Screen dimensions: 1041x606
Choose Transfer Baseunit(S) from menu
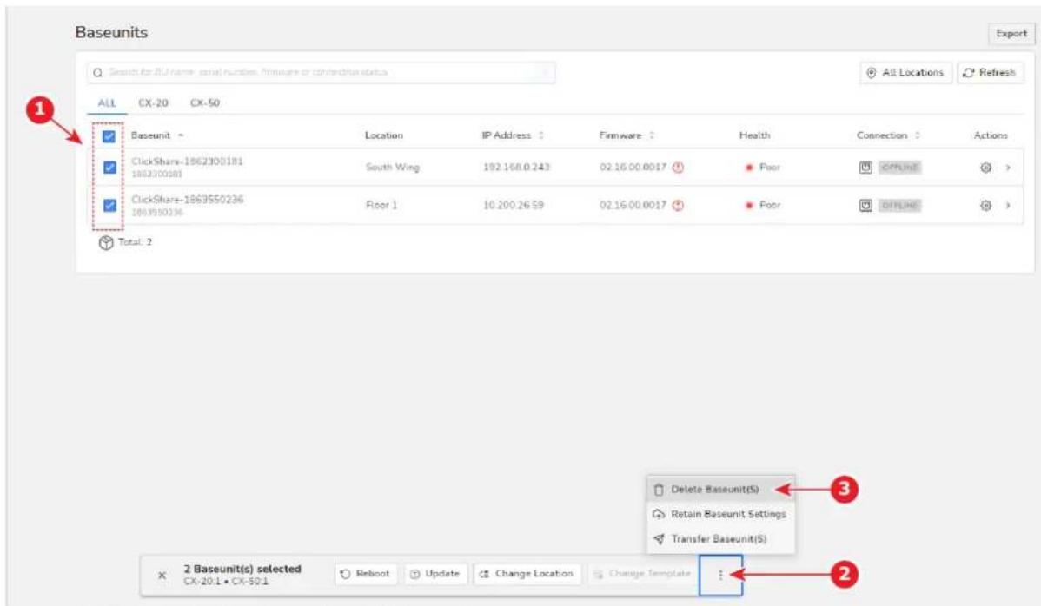721,539
